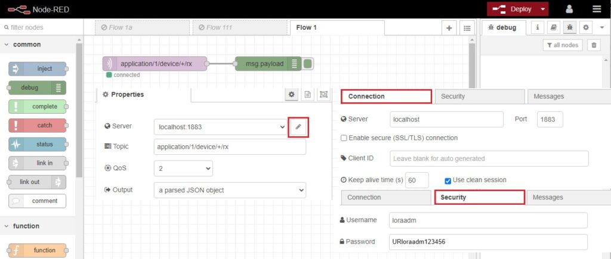The height and width of the screenshot is (259, 611).
Task: Open the Server localhost:1883 dropdown
Action: click(220, 127)
